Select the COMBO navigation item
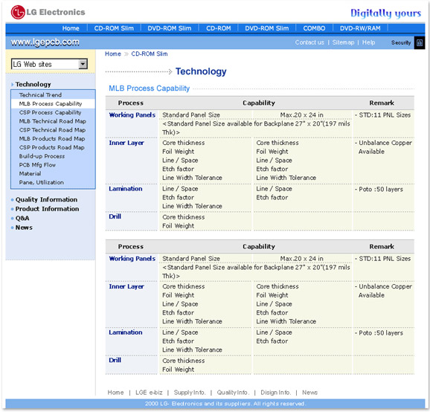The height and width of the screenshot is (412, 430). [x=314, y=28]
